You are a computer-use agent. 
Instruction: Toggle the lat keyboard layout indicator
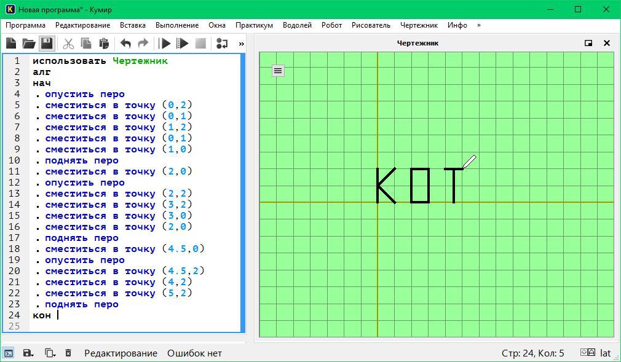click(606, 353)
